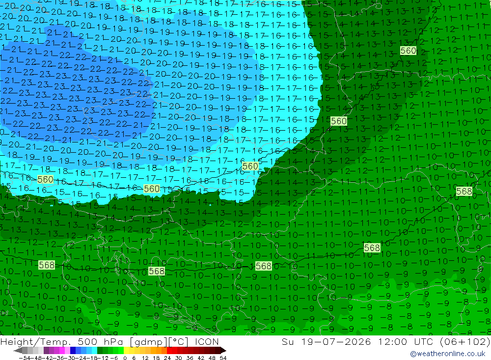Open the weatheronline.co.uk copyright link
Viewport: 491px width, 360px height.
click(x=447, y=354)
